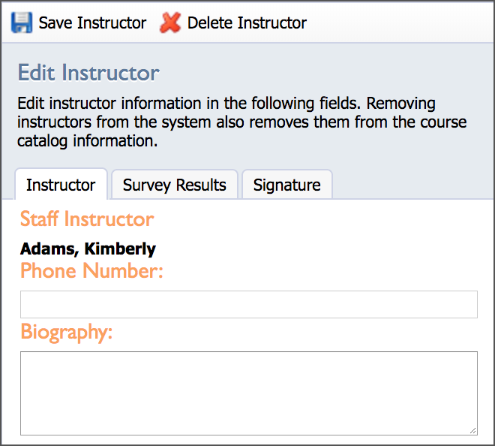Viewport: 495px width, 446px height.
Task: Click the Phone Number field label
Action: [91, 271]
